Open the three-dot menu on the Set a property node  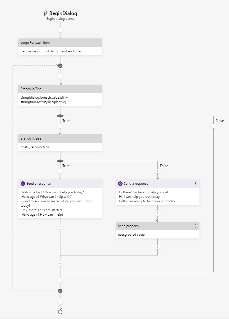[195, 226]
